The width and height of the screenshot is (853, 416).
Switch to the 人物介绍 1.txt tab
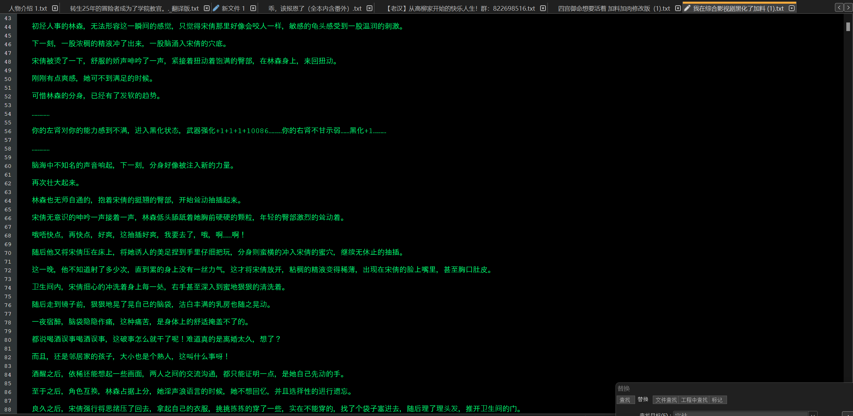click(28, 8)
